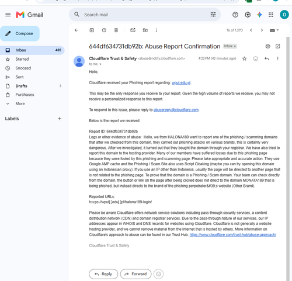Star this message
Screen dimensions: 292x281
click(244, 58)
